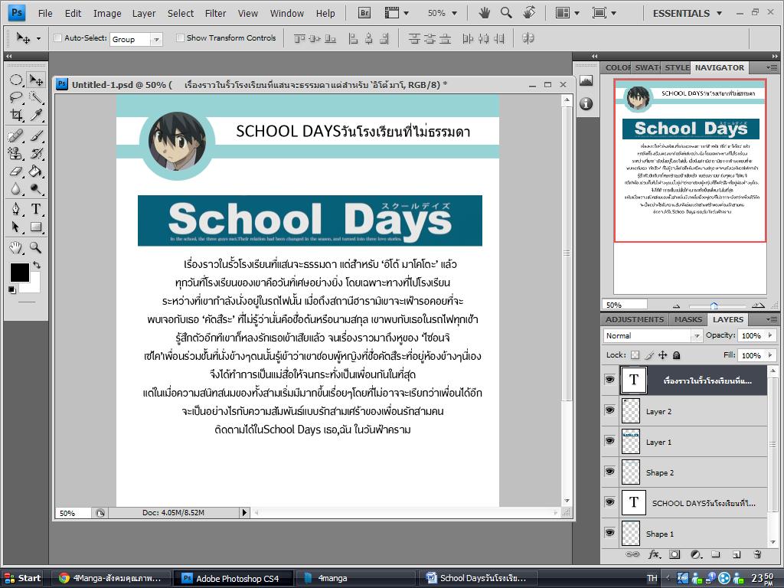Screen dimensions: 784x588
Task: Select the Healing Brush tool
Action: 16,136
